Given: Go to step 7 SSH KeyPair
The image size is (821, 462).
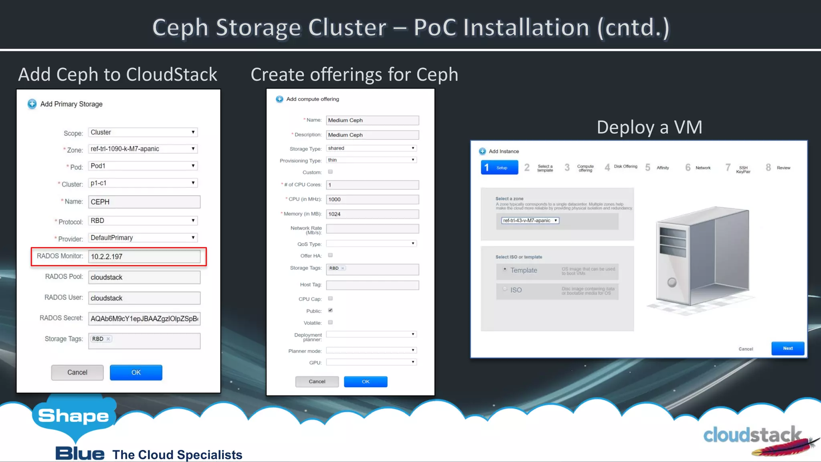Looking at the screenshot, I should [x=738, y=168].
